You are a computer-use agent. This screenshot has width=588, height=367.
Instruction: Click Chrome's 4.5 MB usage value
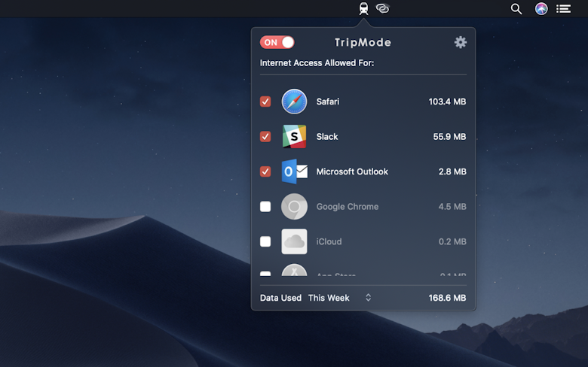coord(452,207)
